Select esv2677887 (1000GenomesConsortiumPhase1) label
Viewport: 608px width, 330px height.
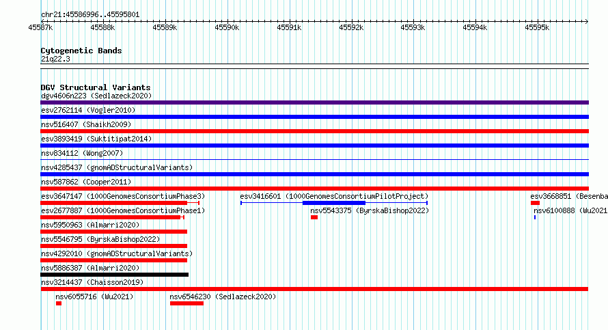coord(123,210)
